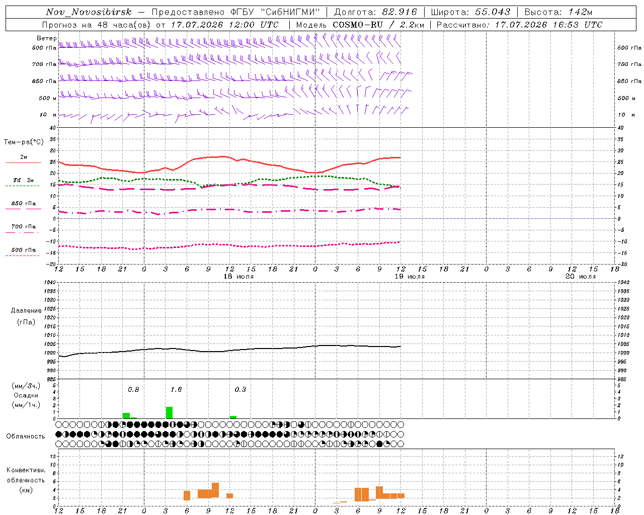The image size is (644, 515).
Task: Click the green 1.6 precipitation bar
Action: coord(169,412)
